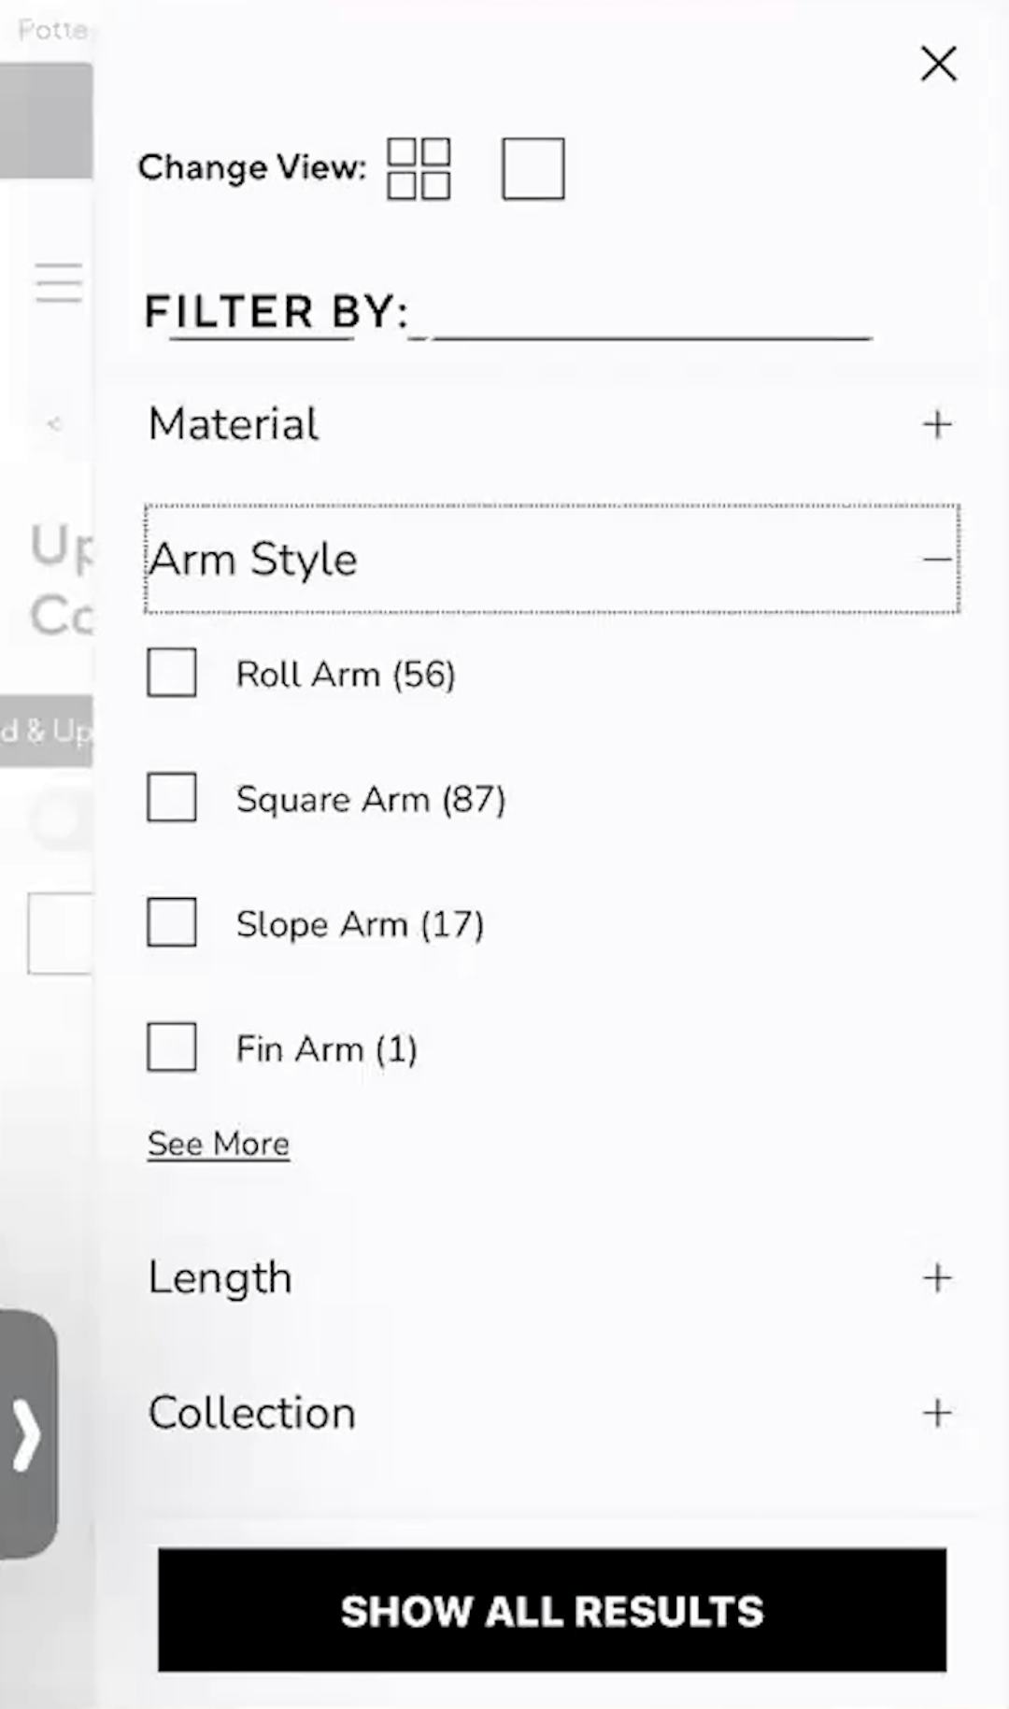The width and height of the screenshot is (1009, 1709).
Task: Switch to single-item view layout
Action: pyautogui.click(x=533, y=169)
